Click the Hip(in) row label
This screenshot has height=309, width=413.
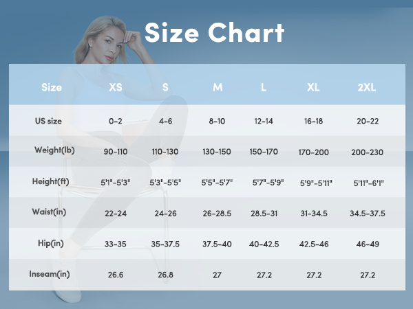coord(51,243)
